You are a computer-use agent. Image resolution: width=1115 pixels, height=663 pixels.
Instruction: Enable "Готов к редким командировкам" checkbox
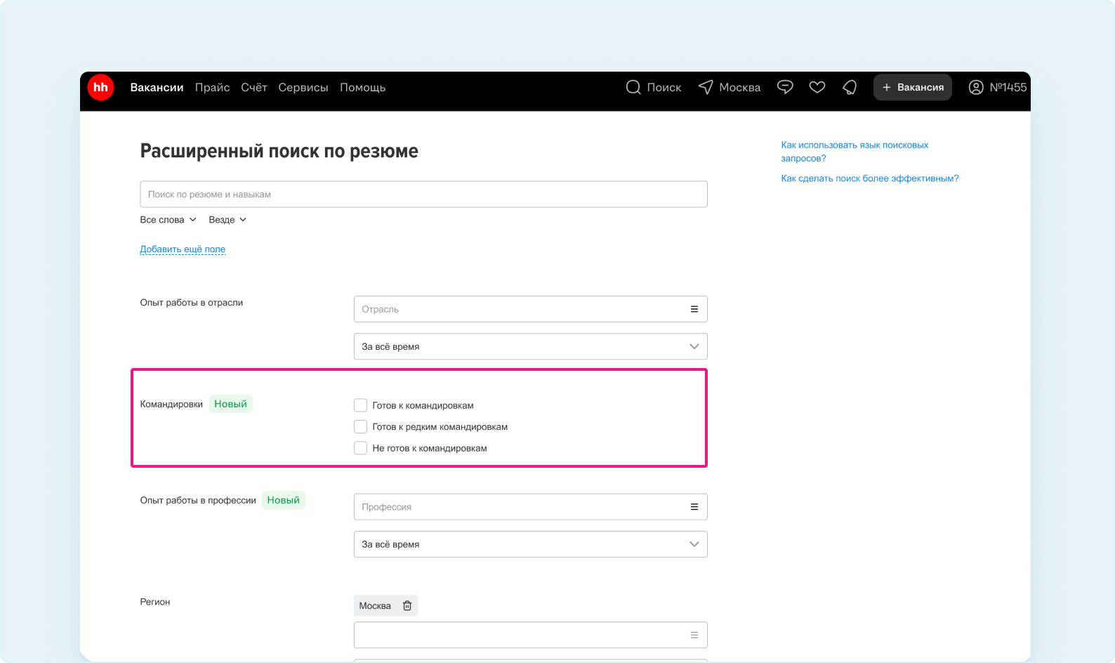361,426
